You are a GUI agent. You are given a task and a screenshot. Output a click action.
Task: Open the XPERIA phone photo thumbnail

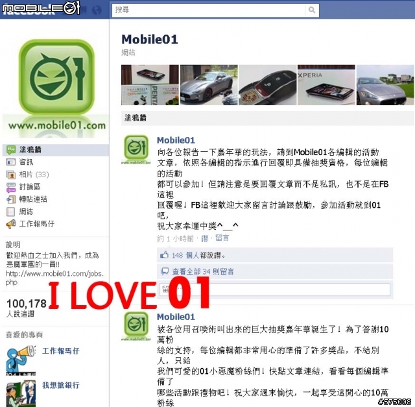pyautogui.click(x=326, y=85)
